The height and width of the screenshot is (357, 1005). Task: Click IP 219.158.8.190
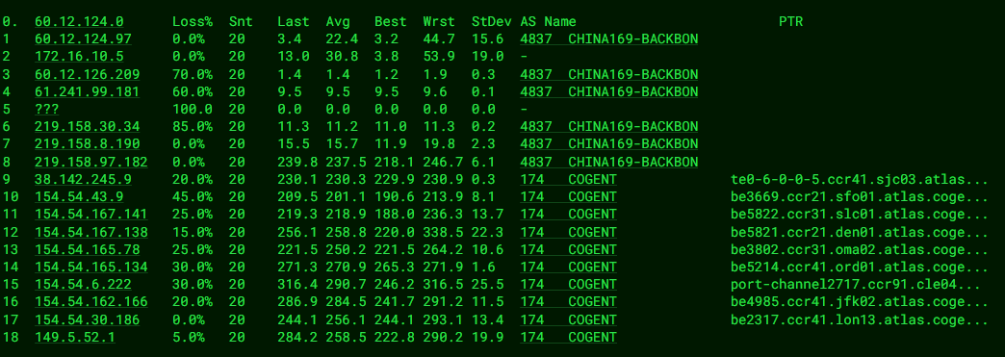(88, 144)
